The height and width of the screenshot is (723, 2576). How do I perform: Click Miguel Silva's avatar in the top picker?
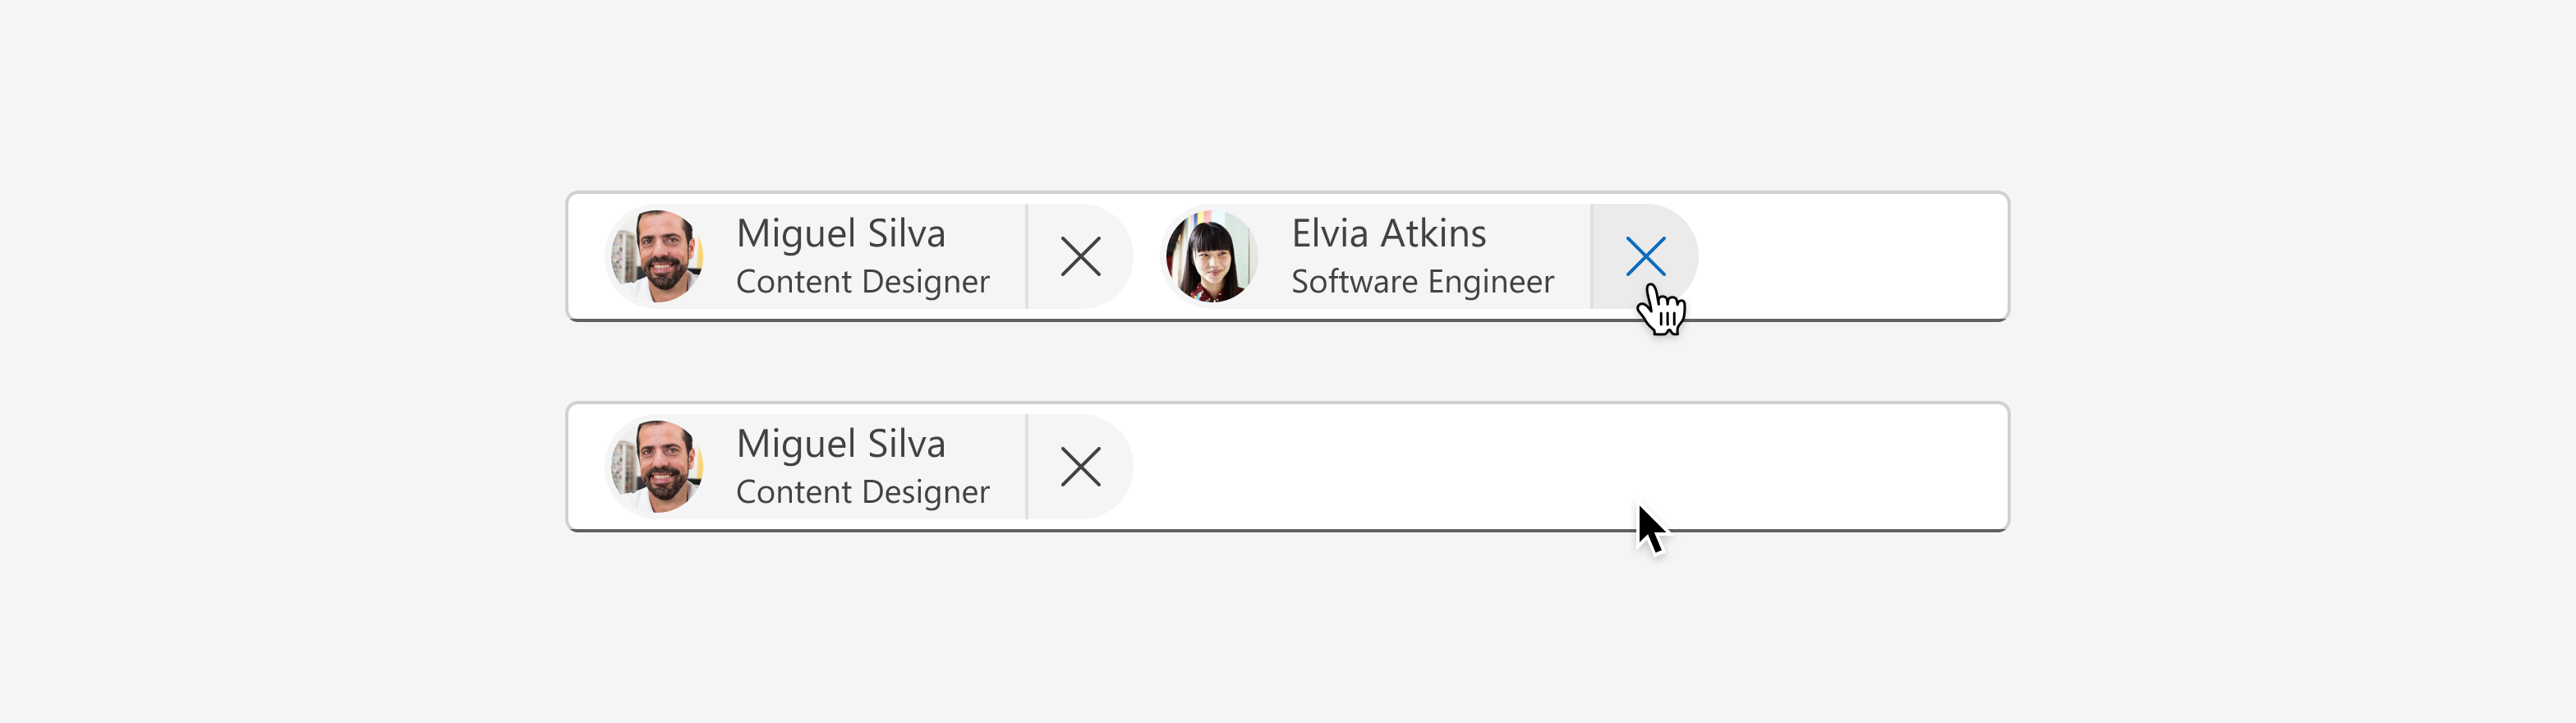656,257
